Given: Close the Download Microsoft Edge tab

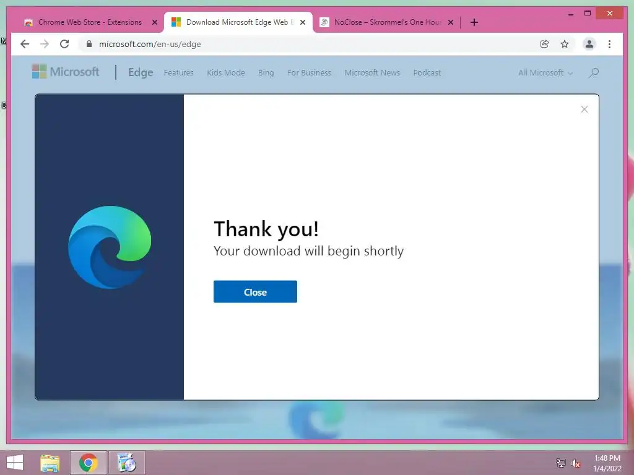Looking at the screenshot, I should click(302, 22).
